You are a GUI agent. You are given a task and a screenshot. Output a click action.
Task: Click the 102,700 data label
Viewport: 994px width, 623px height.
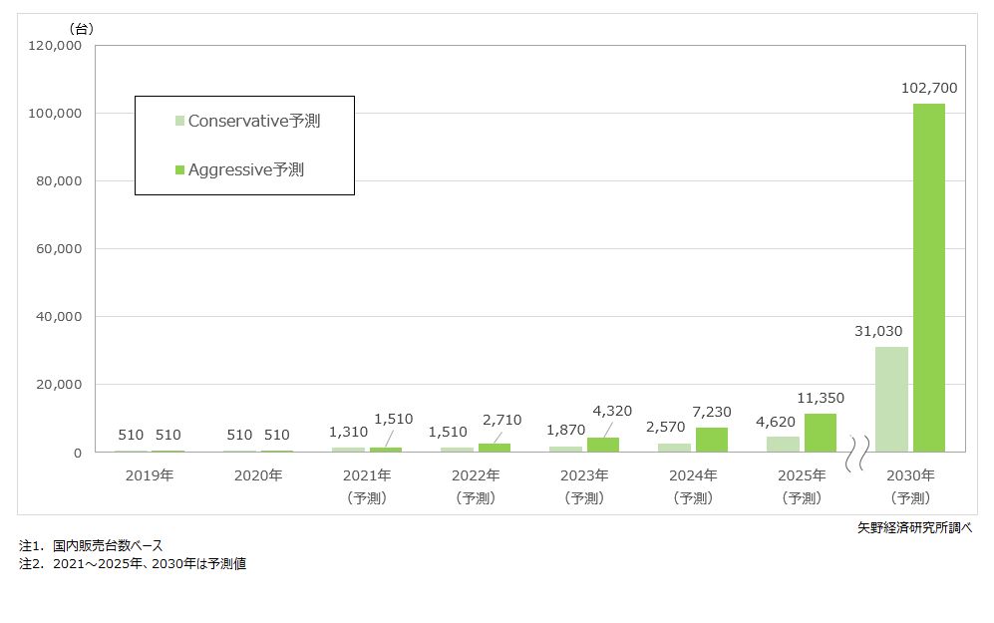(928, 89)
